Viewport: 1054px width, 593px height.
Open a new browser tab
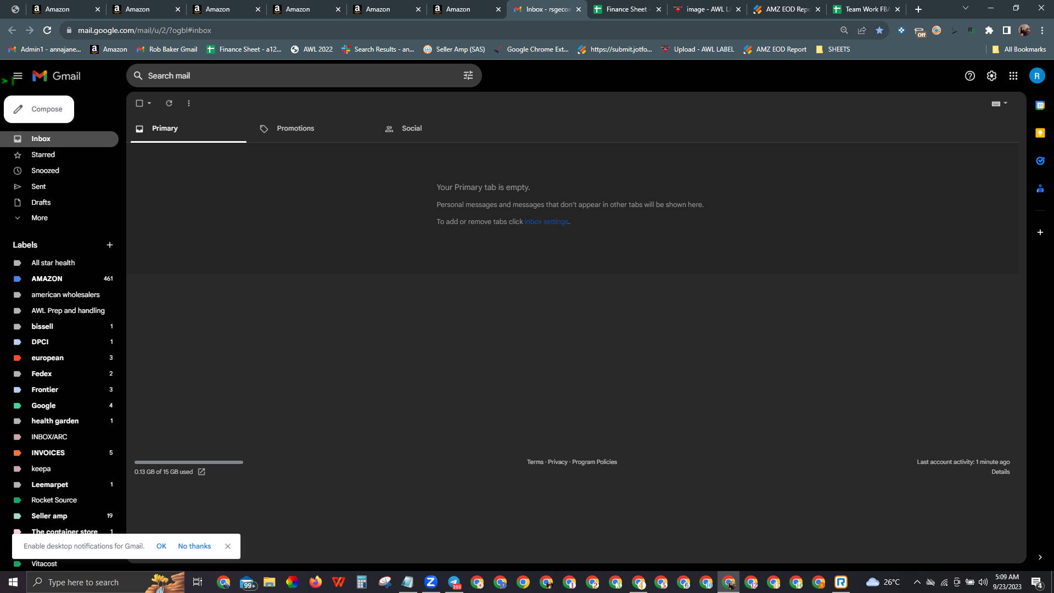918,9
